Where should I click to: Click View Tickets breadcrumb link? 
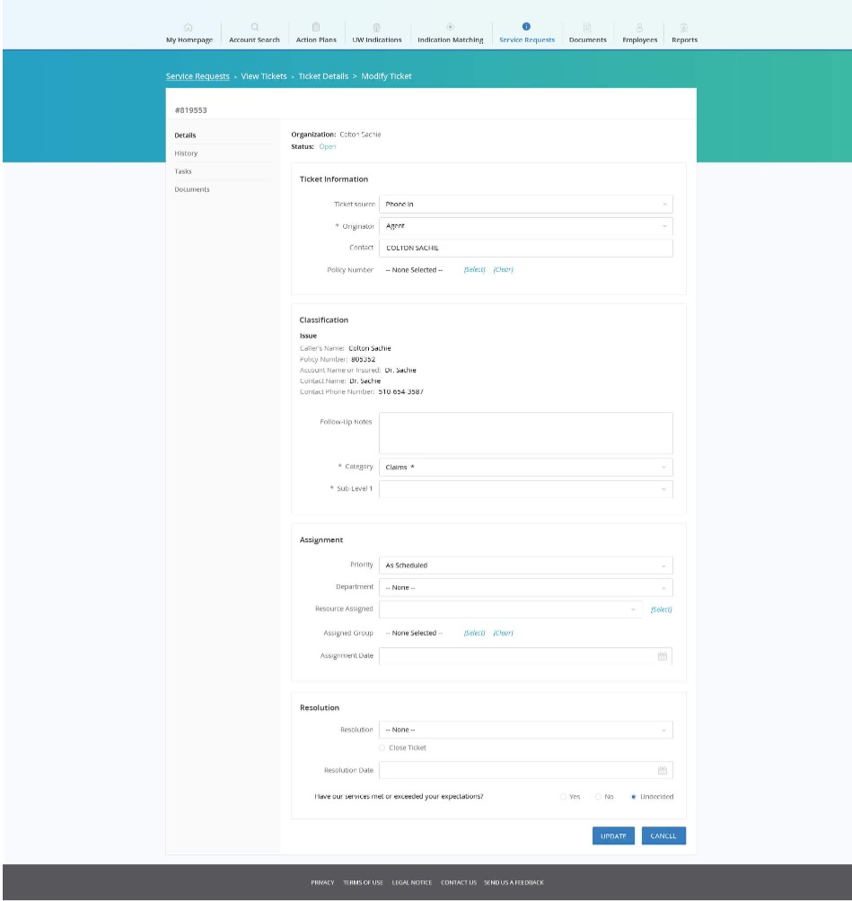click(x=263, y=76)
